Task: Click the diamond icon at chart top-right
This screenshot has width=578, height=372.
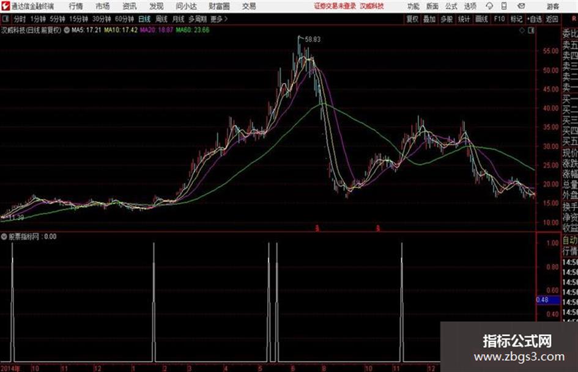Action: pos(522,31)
